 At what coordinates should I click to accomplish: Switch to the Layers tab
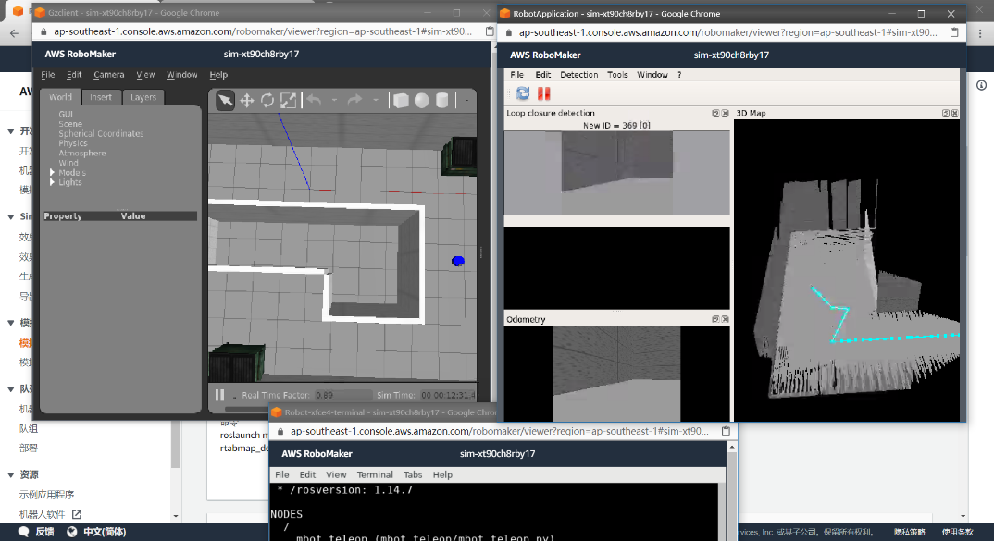(143, 97)
